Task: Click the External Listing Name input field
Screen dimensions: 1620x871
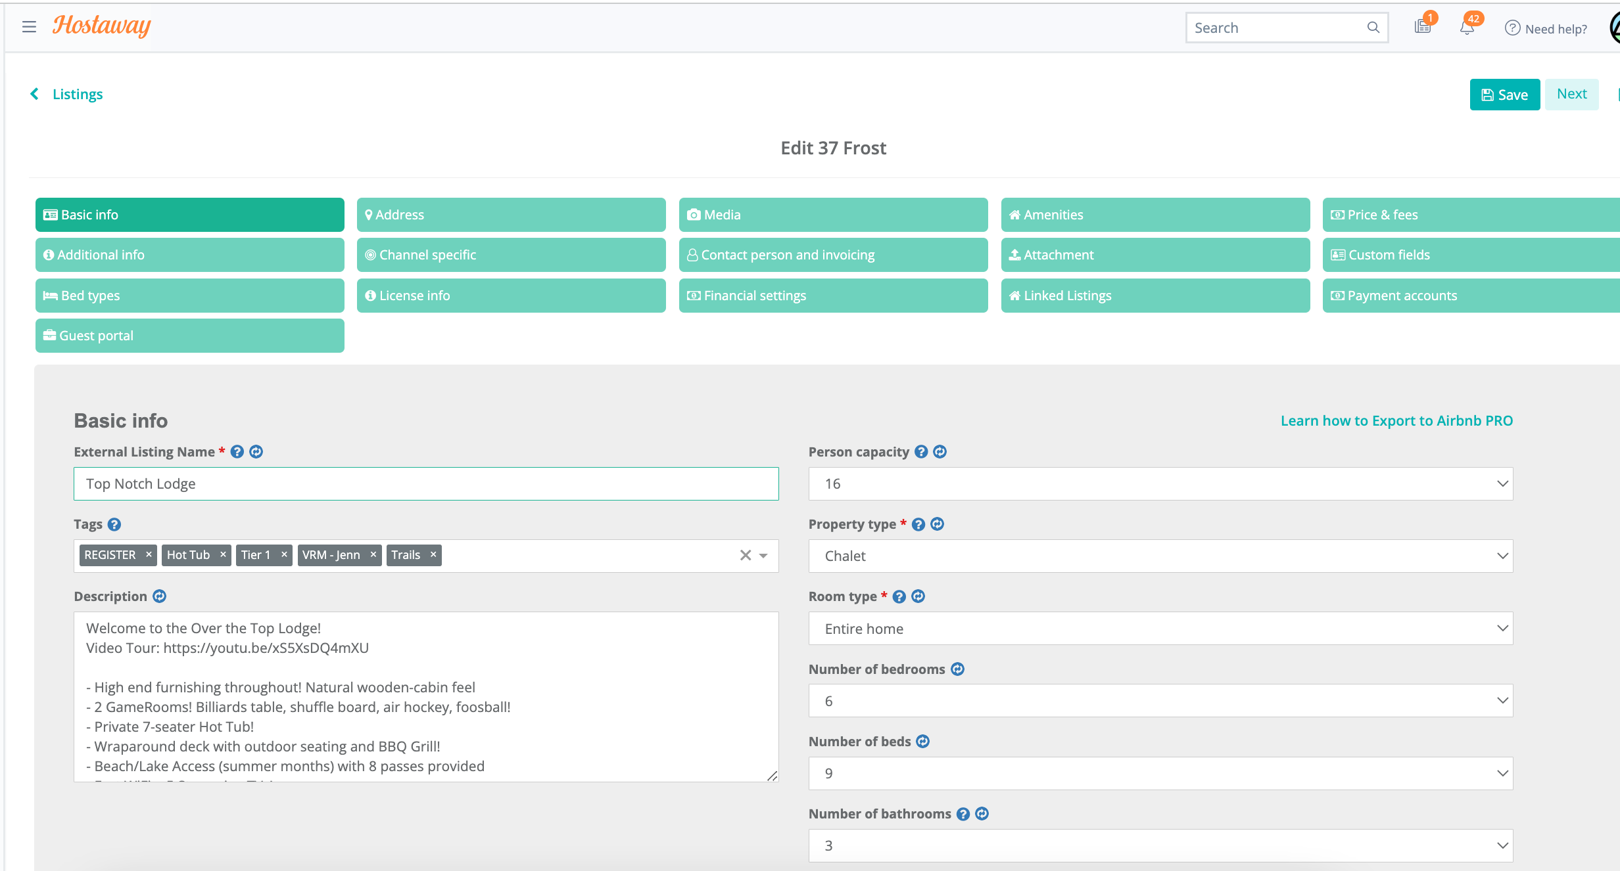Action: click(x=426, y=484)
